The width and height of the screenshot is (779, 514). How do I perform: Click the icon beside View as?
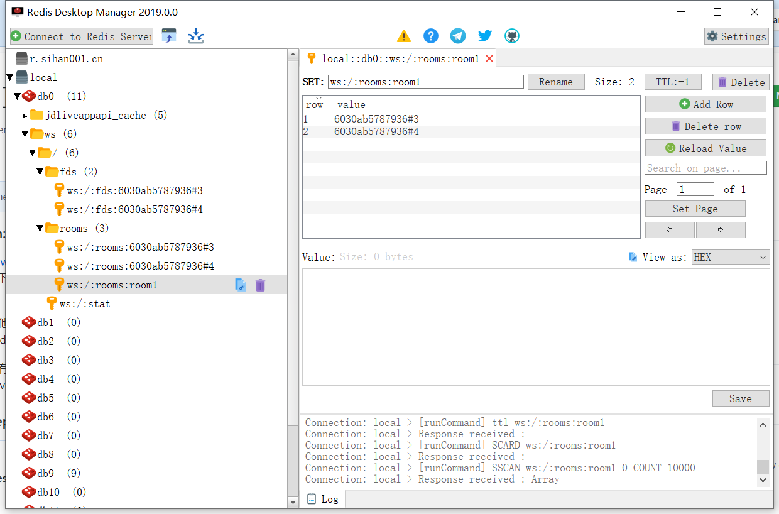click(633, 257)
